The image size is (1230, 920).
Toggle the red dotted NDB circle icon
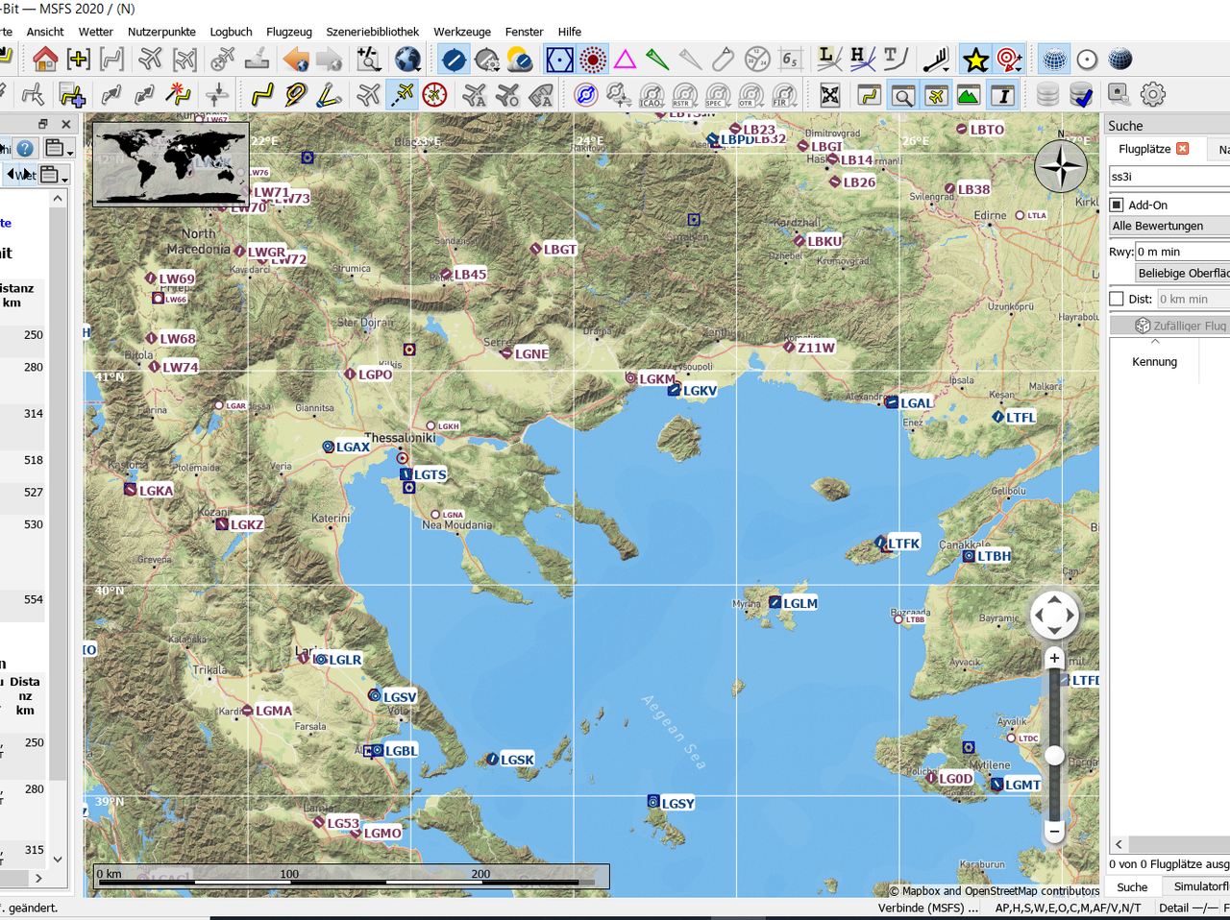(593, 60)
